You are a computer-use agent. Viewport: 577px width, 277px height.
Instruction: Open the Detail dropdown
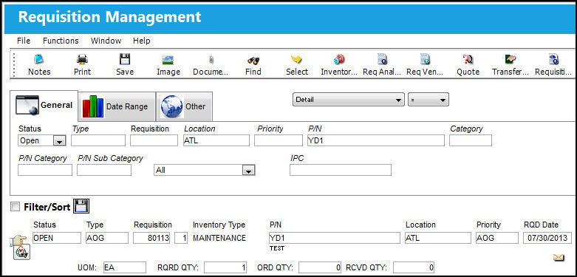[x=348, y=100]
